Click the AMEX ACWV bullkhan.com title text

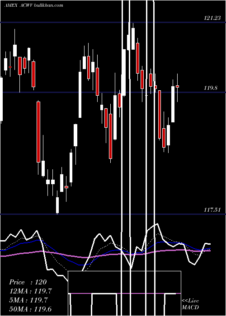33,5
